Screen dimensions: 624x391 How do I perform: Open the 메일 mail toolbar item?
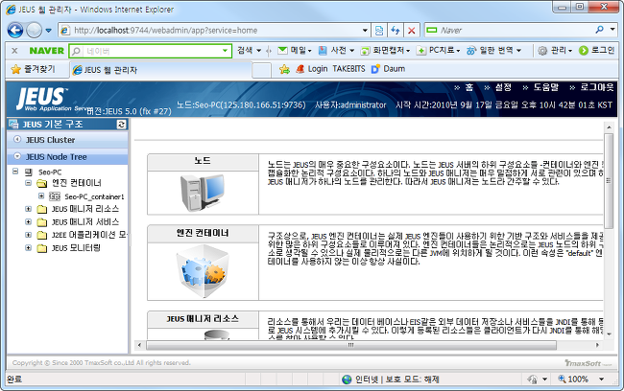click(x=295, y=51)
